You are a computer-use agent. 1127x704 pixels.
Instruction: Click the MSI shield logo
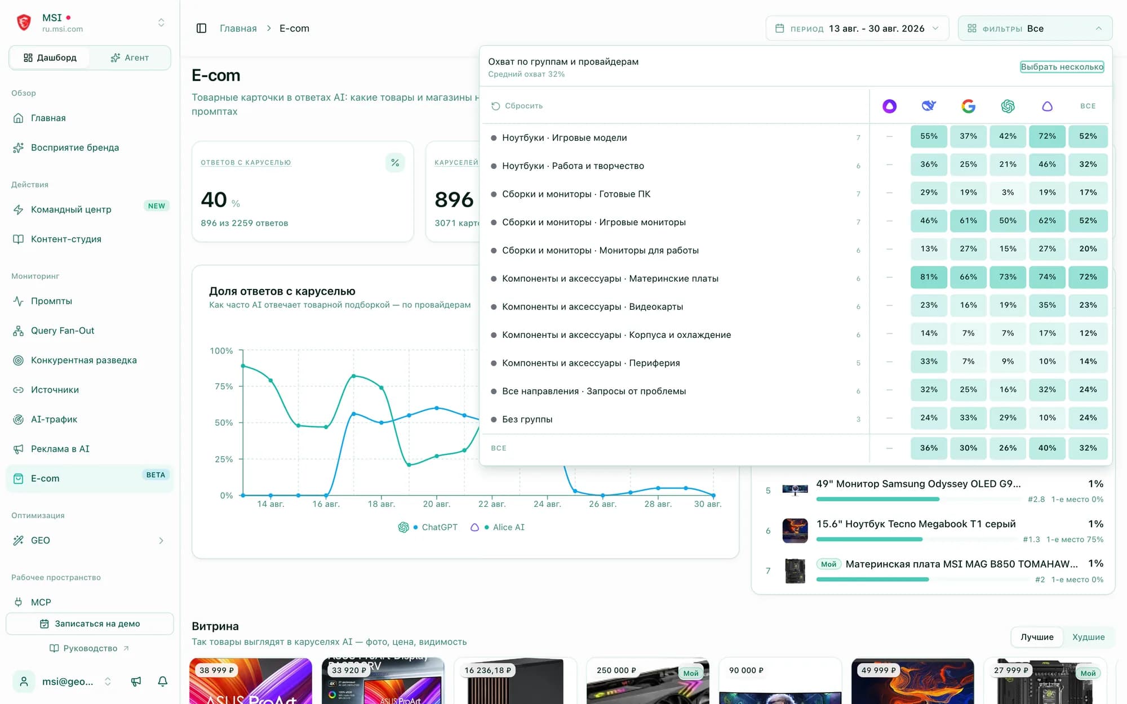click(24, 23)
